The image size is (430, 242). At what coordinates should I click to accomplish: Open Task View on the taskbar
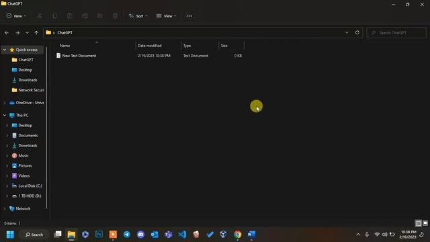click(58, 235)
